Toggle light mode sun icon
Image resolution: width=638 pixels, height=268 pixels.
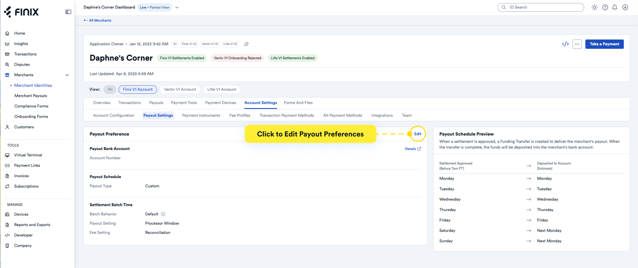coord(594,7)
